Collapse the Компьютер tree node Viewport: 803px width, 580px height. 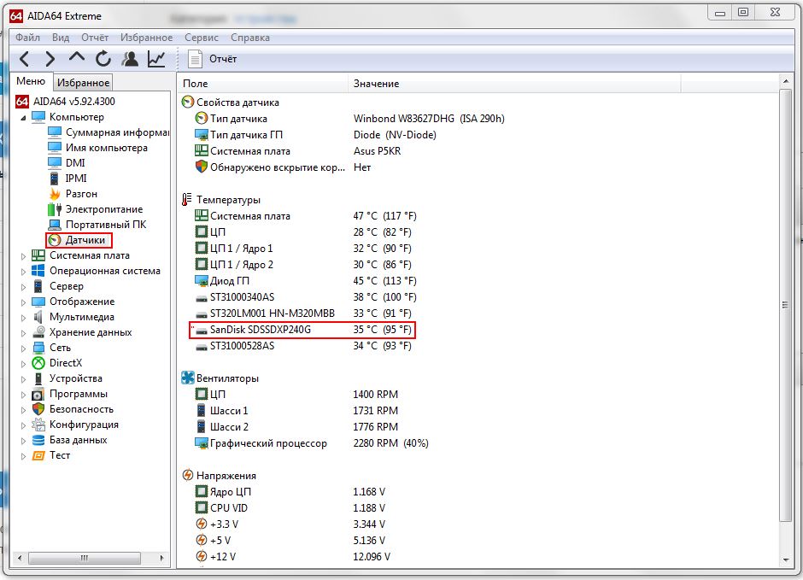[23, 118]
